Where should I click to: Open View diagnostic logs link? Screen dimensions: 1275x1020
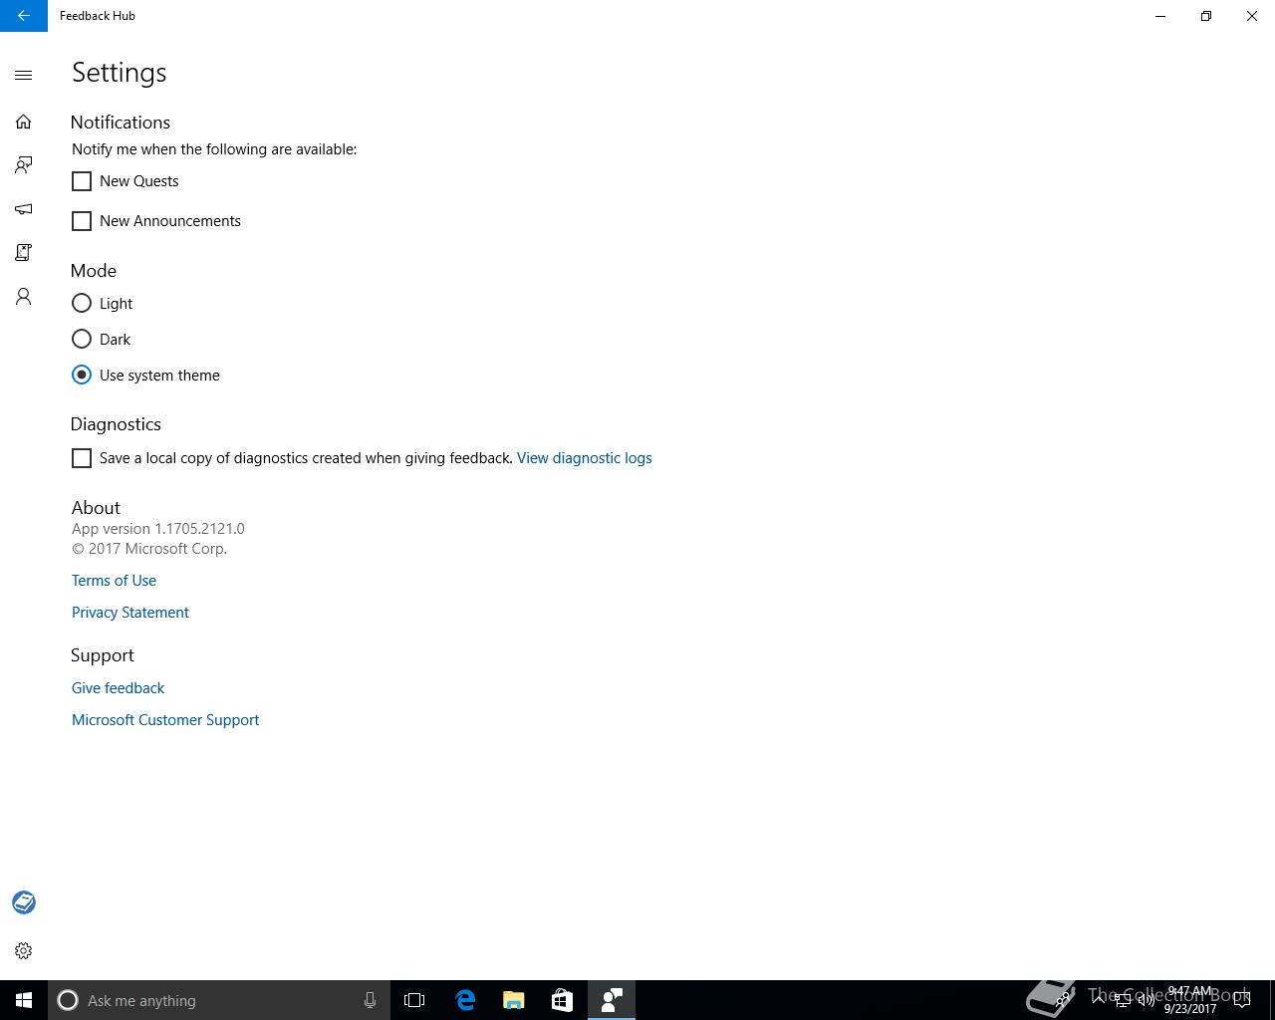coord(584,458)
